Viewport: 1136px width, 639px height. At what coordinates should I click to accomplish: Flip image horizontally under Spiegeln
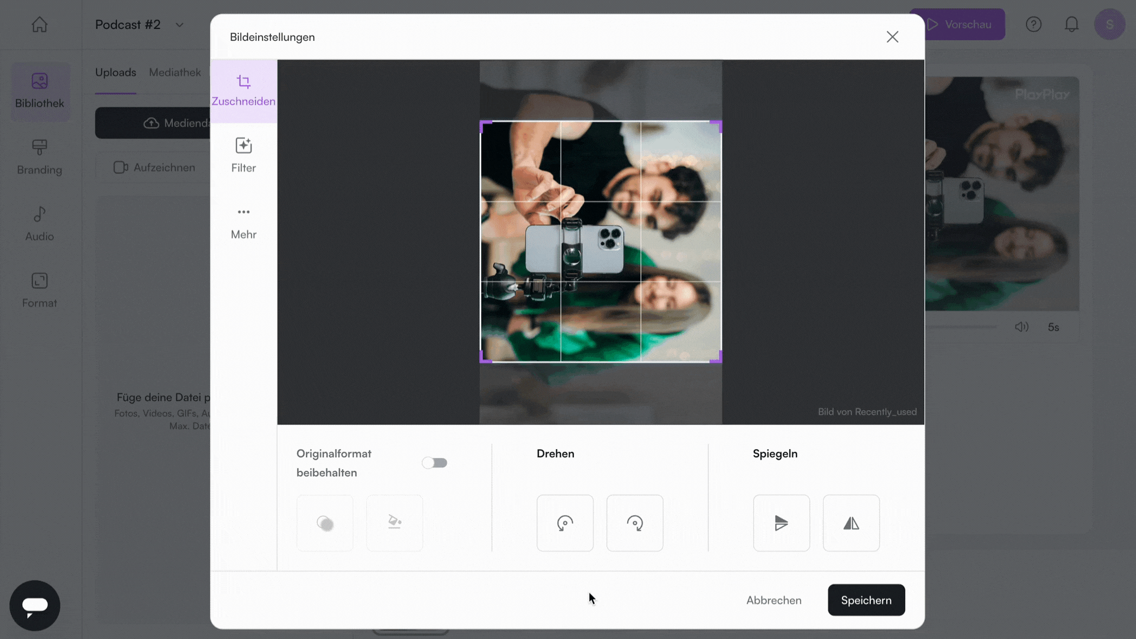851,523
